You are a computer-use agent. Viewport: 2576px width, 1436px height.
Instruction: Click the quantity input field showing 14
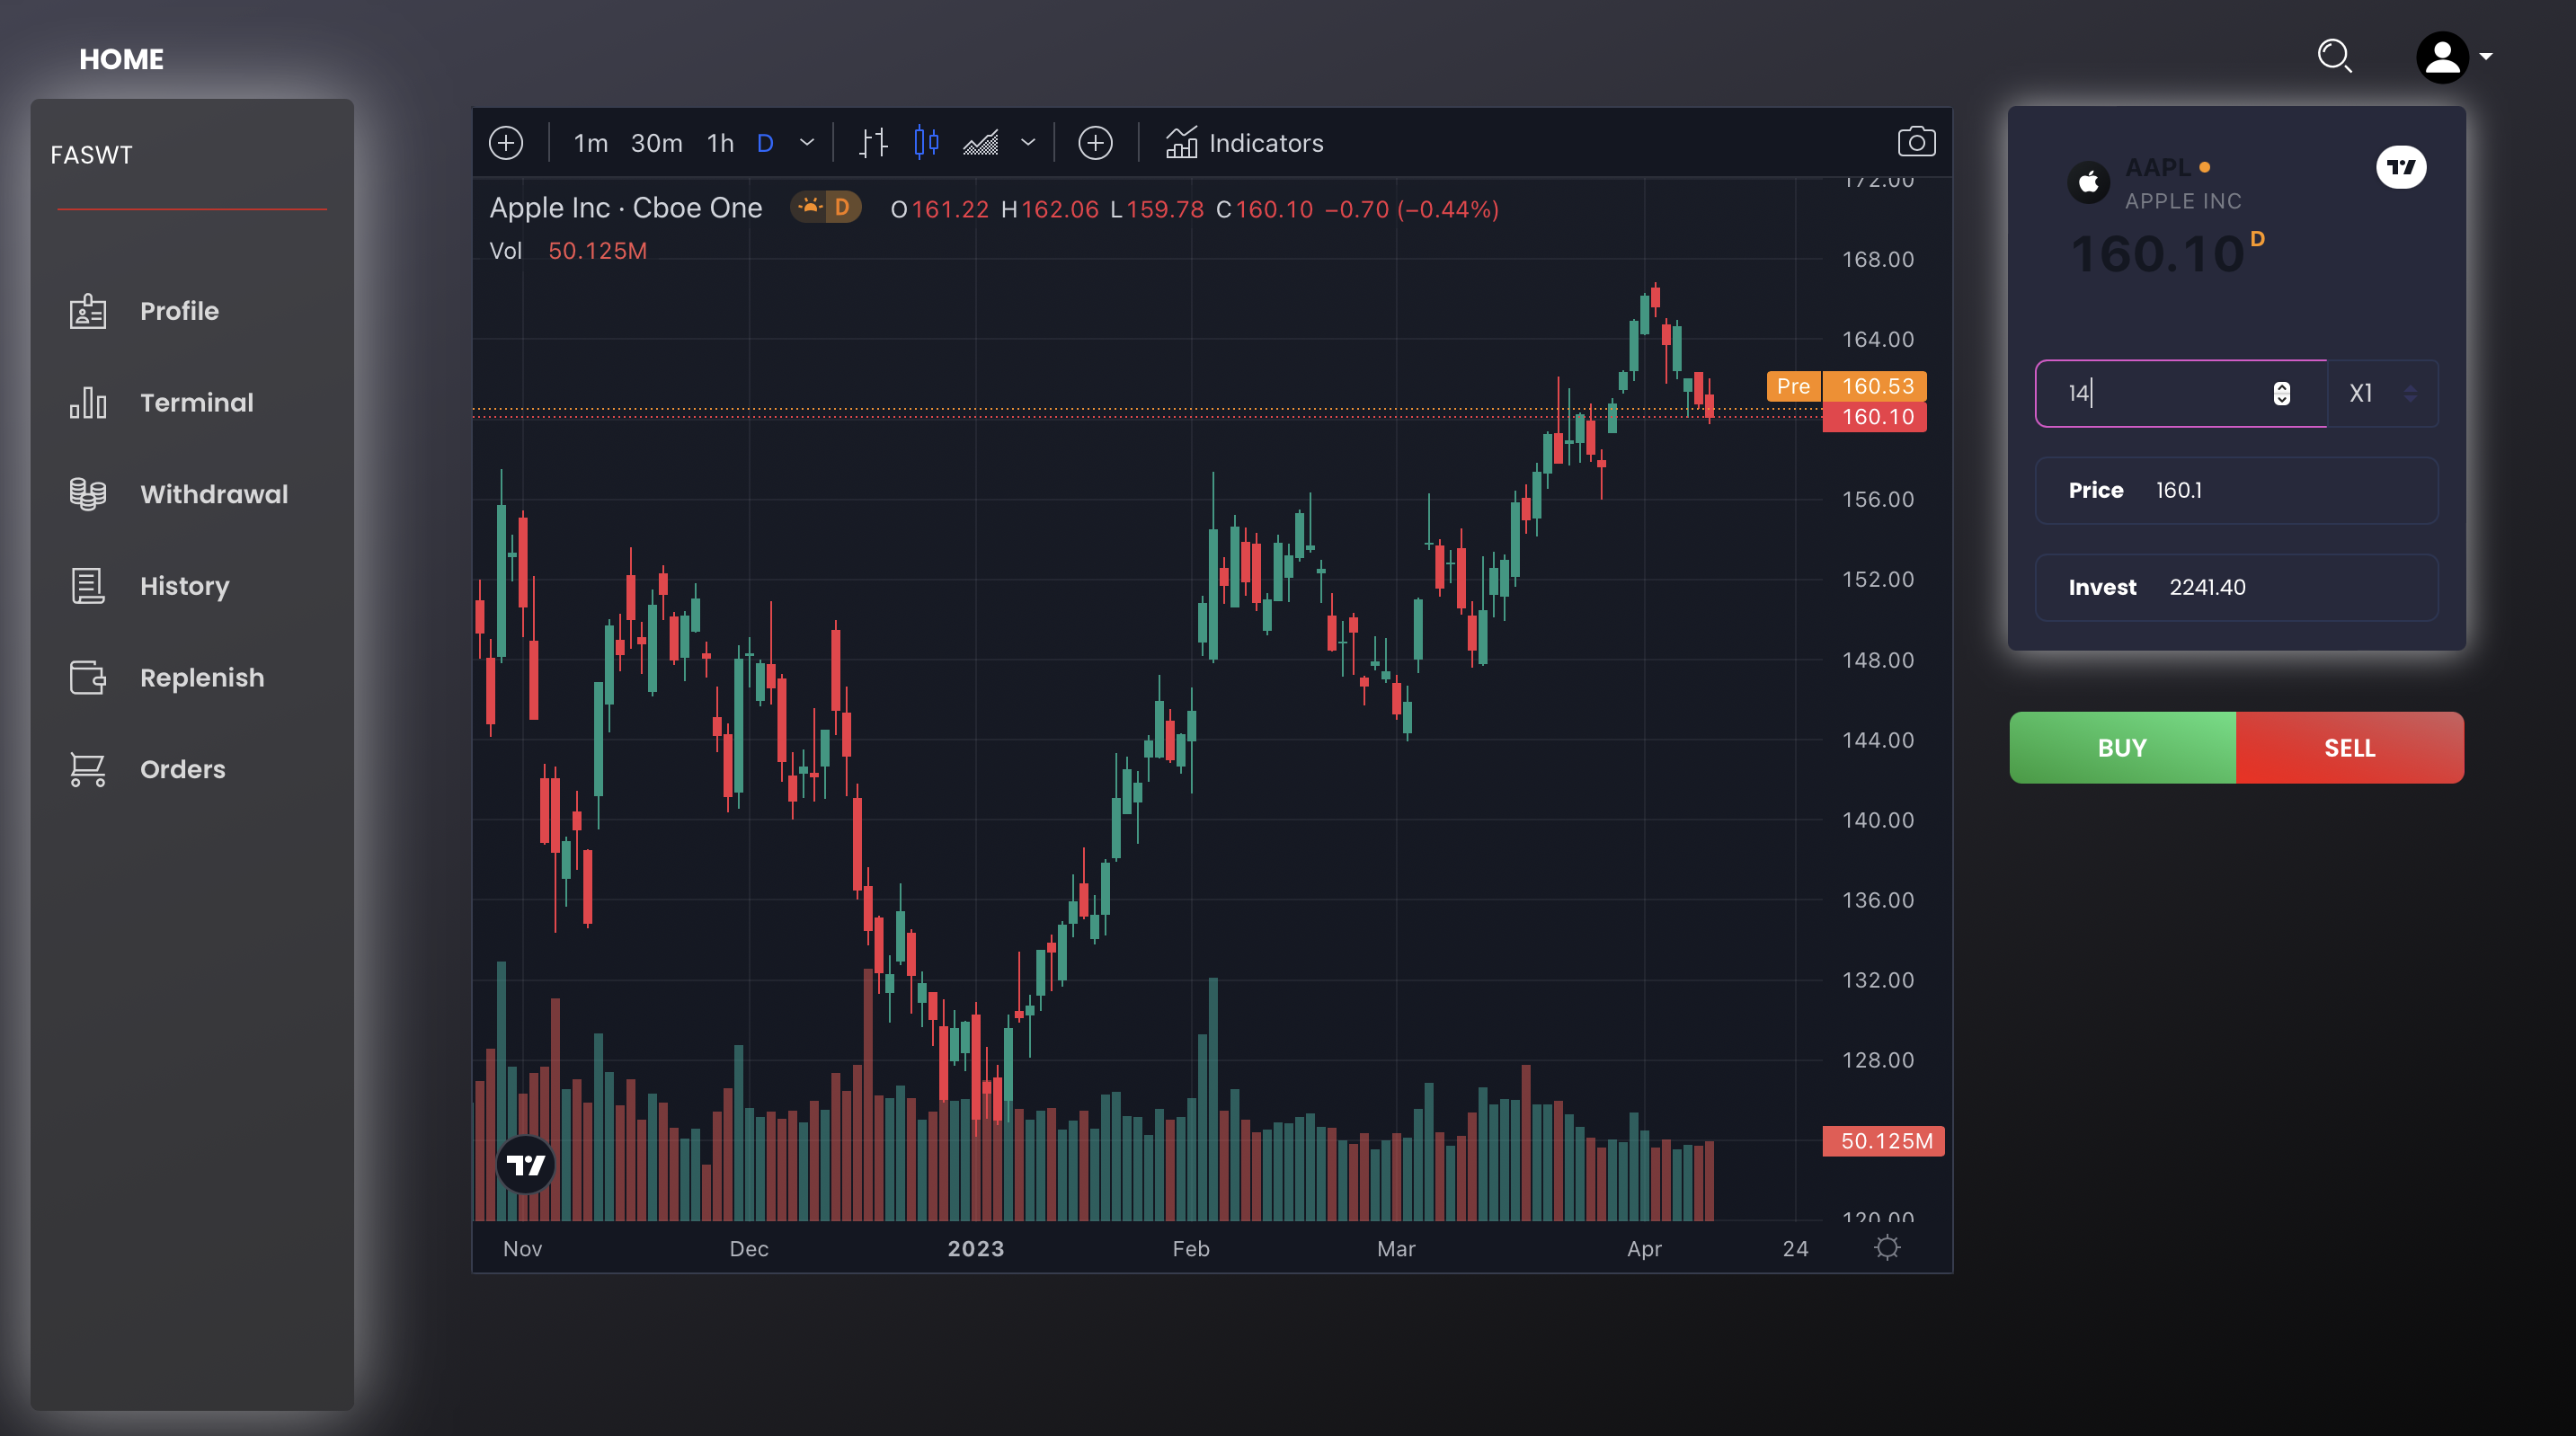2181,393
